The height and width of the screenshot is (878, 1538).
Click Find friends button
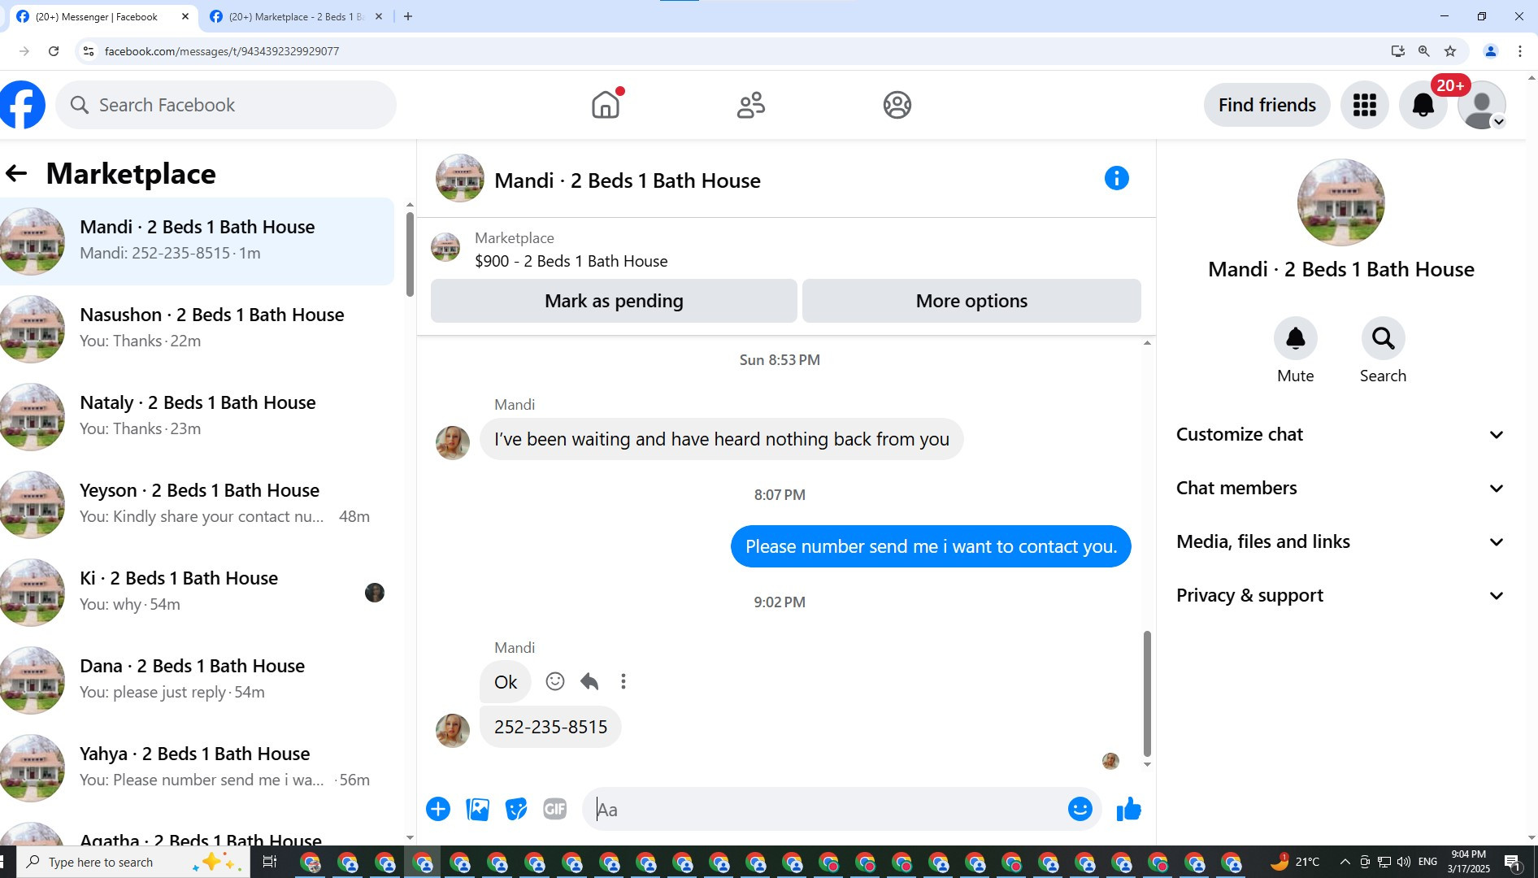pyautogui.click(x=1266, y=105)
